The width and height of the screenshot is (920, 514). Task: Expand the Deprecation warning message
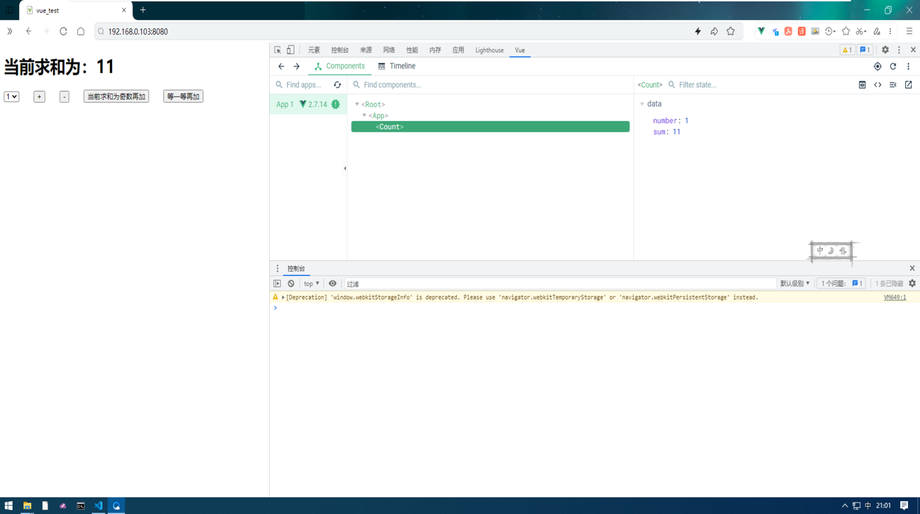tap(283, 297)
